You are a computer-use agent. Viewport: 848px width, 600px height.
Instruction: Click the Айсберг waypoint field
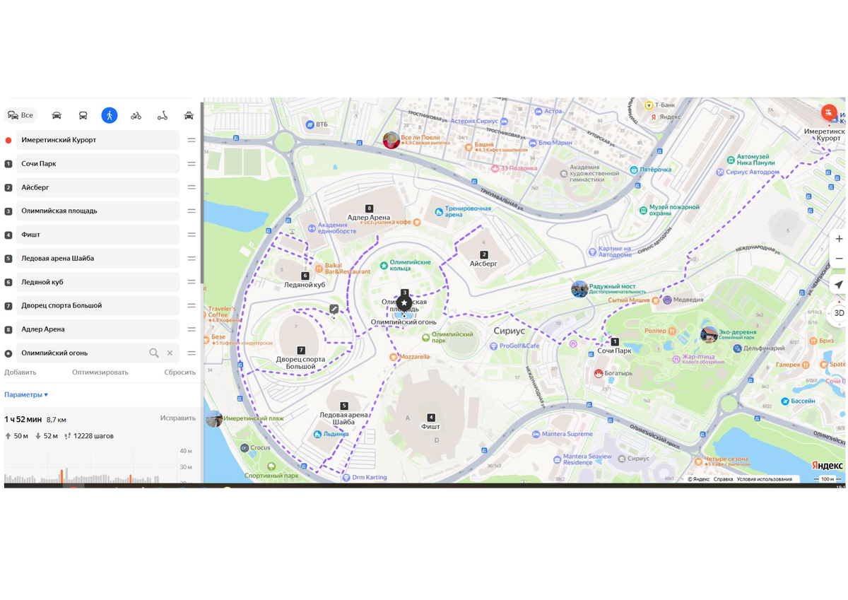98,187
